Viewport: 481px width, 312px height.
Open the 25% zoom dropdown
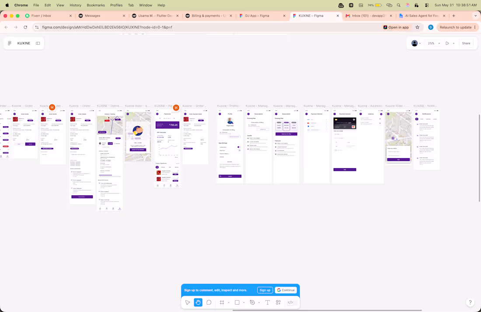(434, 43)
